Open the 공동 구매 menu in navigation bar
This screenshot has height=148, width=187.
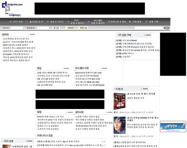pos(154,22)
